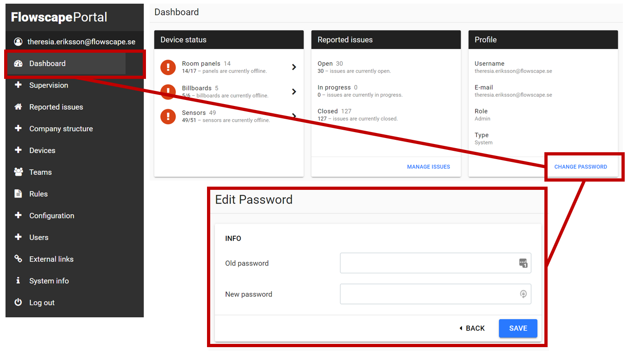Focus the New password field
The image size is (627, 354).
click(x=436, y=294)
